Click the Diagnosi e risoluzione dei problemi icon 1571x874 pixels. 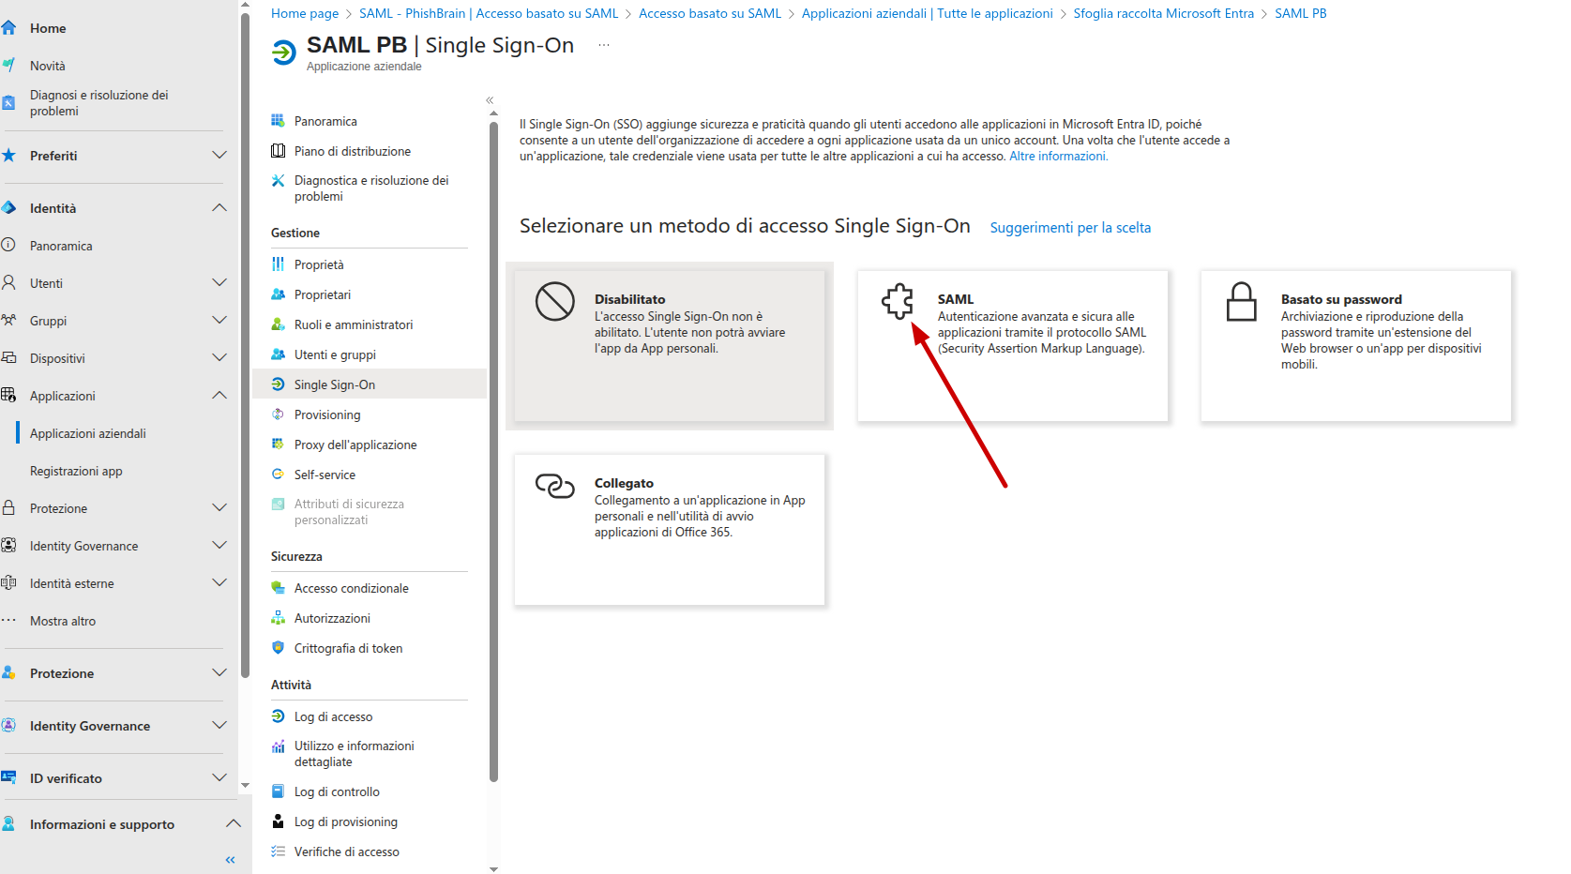(8, 103)
